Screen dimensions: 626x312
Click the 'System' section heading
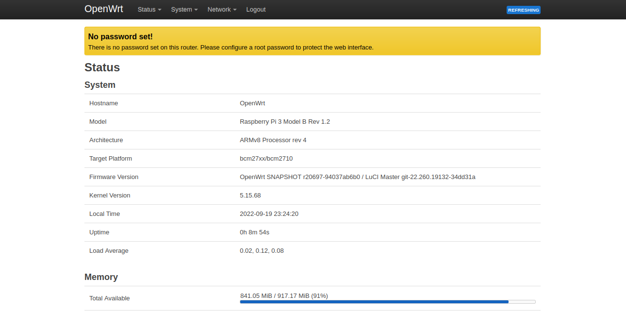click(100, 85)
